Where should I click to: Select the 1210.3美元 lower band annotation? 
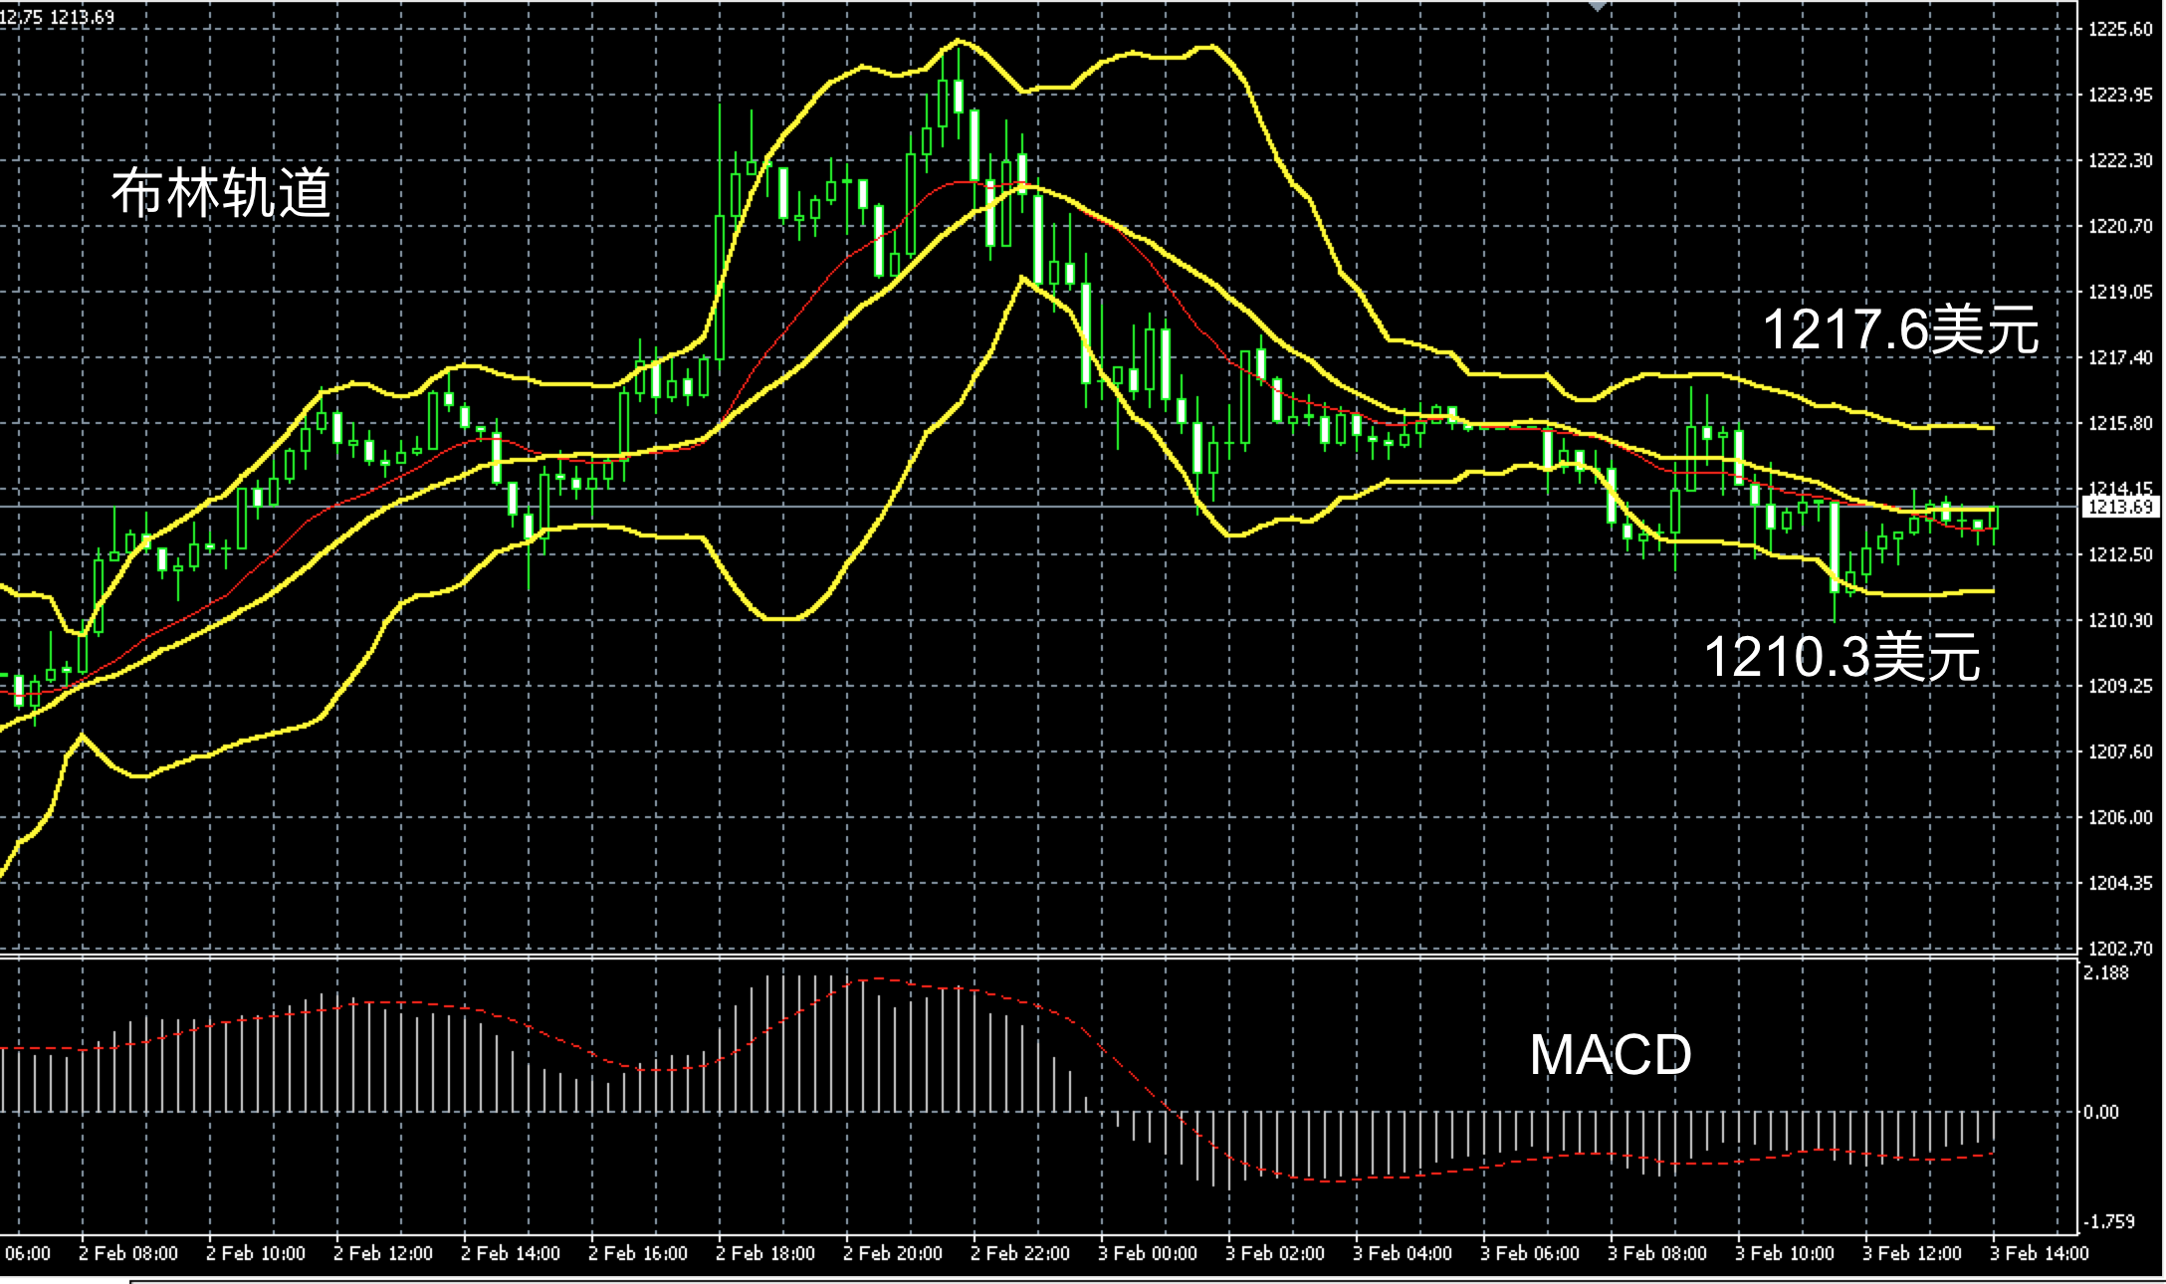point(1842,658)
